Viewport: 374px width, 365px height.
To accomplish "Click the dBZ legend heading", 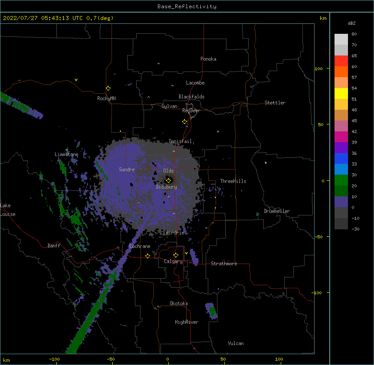I will pyautogui.click(x=351, y=23).
